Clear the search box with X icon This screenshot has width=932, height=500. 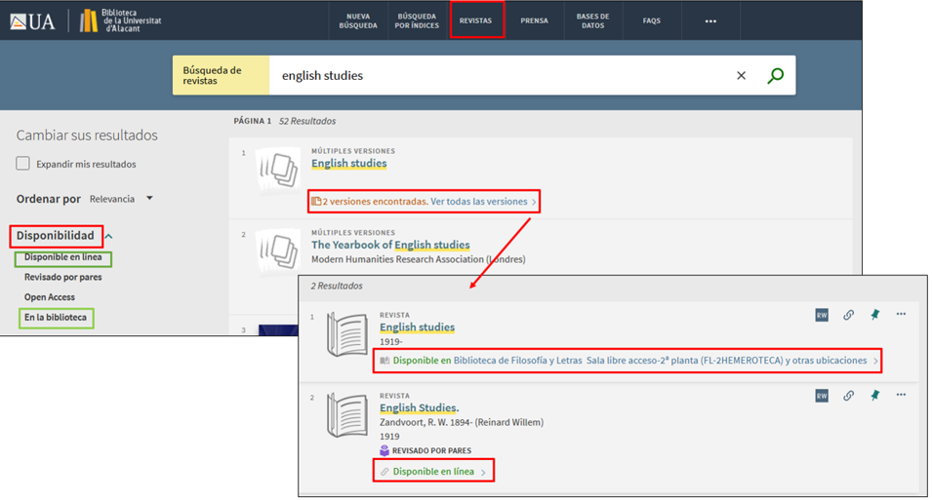(741, 76)
